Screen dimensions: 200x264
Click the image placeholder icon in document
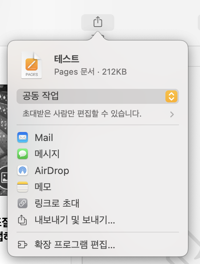(4, 177)
